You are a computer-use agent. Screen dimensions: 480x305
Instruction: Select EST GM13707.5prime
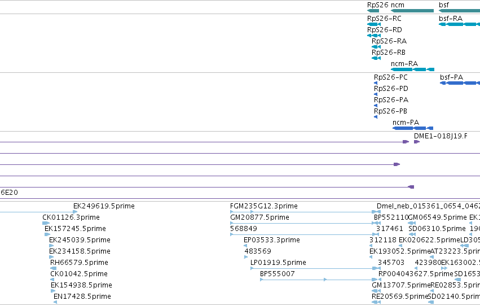point(401,286)
